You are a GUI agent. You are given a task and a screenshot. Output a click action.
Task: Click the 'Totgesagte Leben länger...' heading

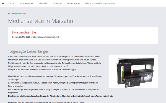(30, 51)
